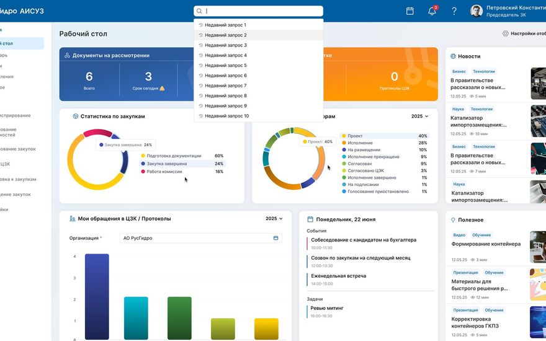Click the first news item thumbnail
546x341 pixels.
coord(539,84)
